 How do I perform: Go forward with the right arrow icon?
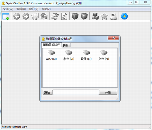click(26, 16)
